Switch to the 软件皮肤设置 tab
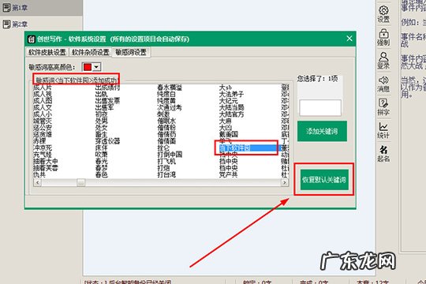426x284 pixels. click(x=47, y=52)
